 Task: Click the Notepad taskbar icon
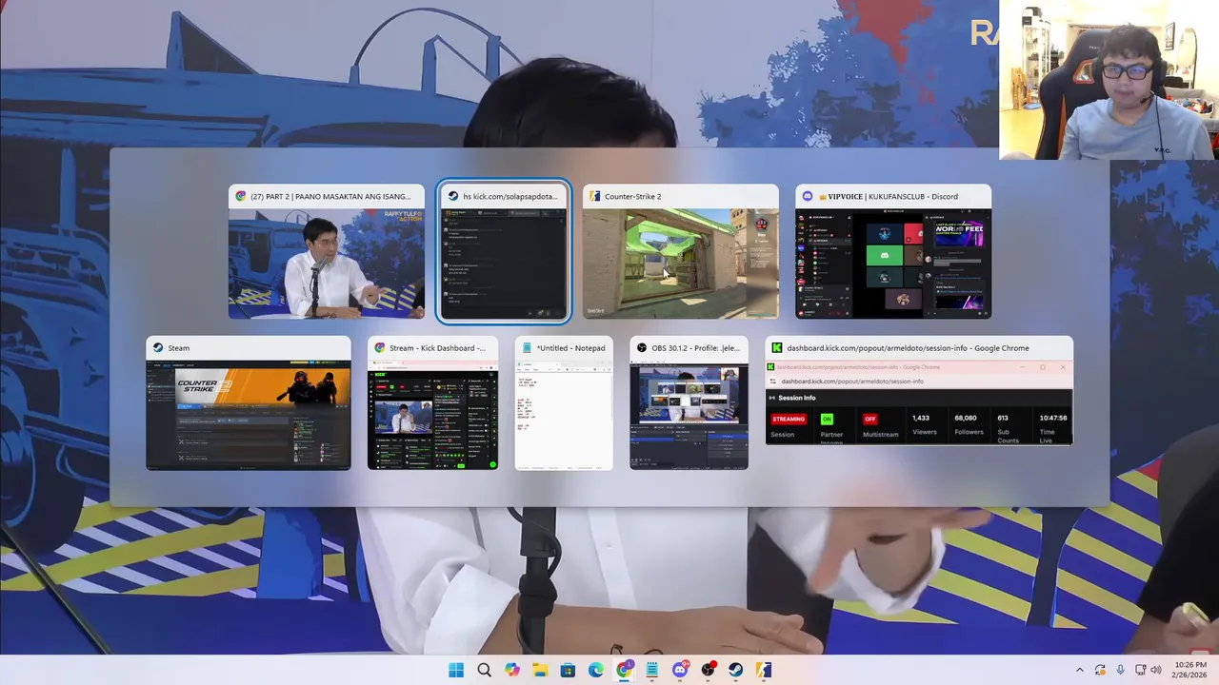tap(652, 670)
